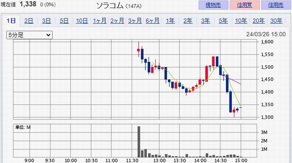
Task: Click the ソラコム stock name heading
Action: [110, 6]
